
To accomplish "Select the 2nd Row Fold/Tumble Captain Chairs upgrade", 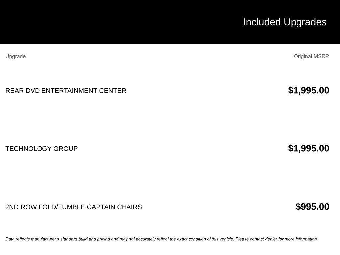I will (74, 207).
